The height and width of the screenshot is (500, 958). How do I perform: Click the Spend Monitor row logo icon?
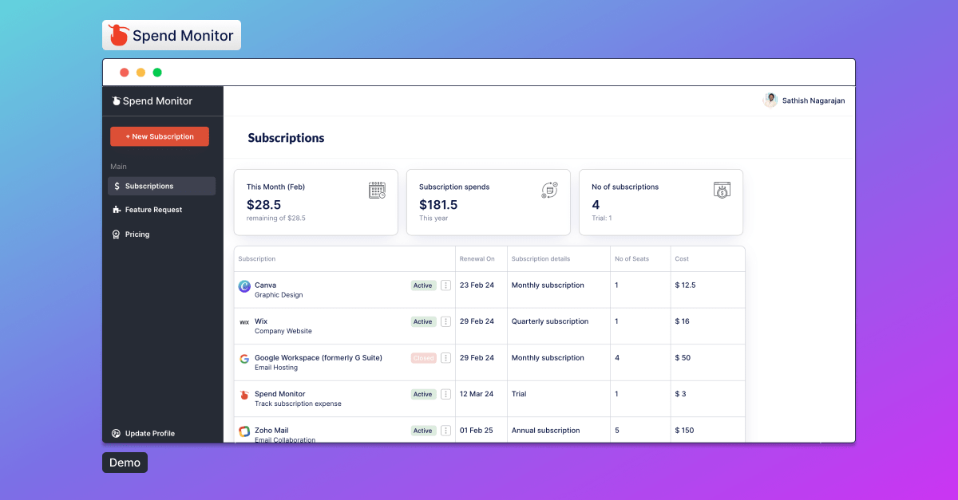(244, 395)
